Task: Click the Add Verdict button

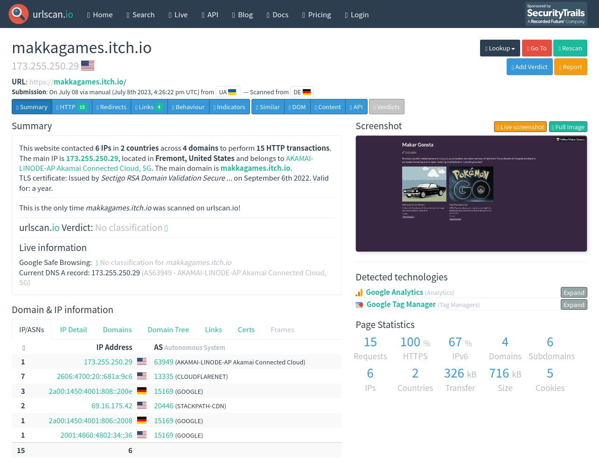Action: (x=529, y=67)
